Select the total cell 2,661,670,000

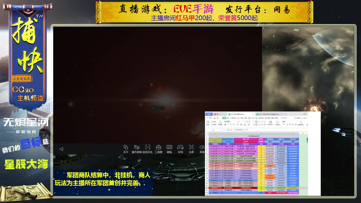pos(281,193)
